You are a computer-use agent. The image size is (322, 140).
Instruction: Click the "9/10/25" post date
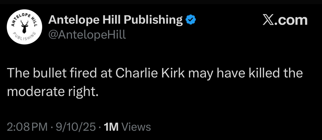point(76,127)
